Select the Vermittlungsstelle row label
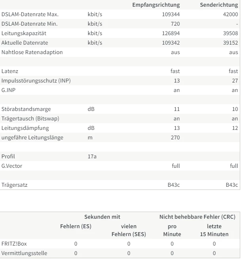The image size is (241, 259). tap(24, 253)
